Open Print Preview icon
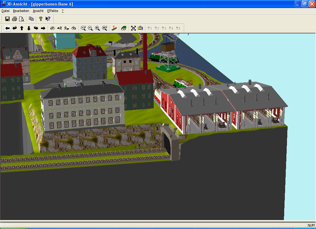316x229 pixels. [21, 19]
